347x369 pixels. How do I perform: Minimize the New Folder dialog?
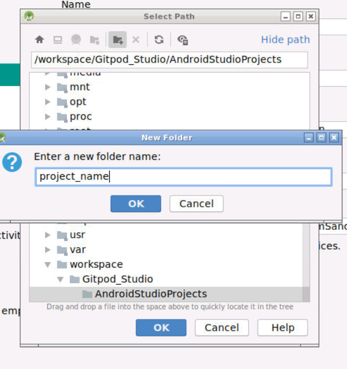point(309,137)
